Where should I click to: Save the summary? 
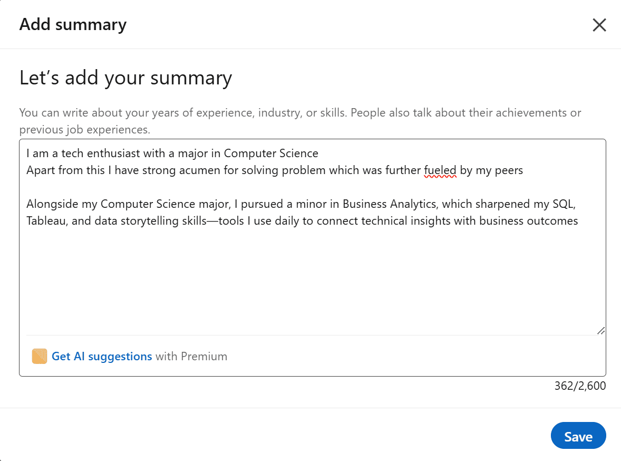pos(578,436)
